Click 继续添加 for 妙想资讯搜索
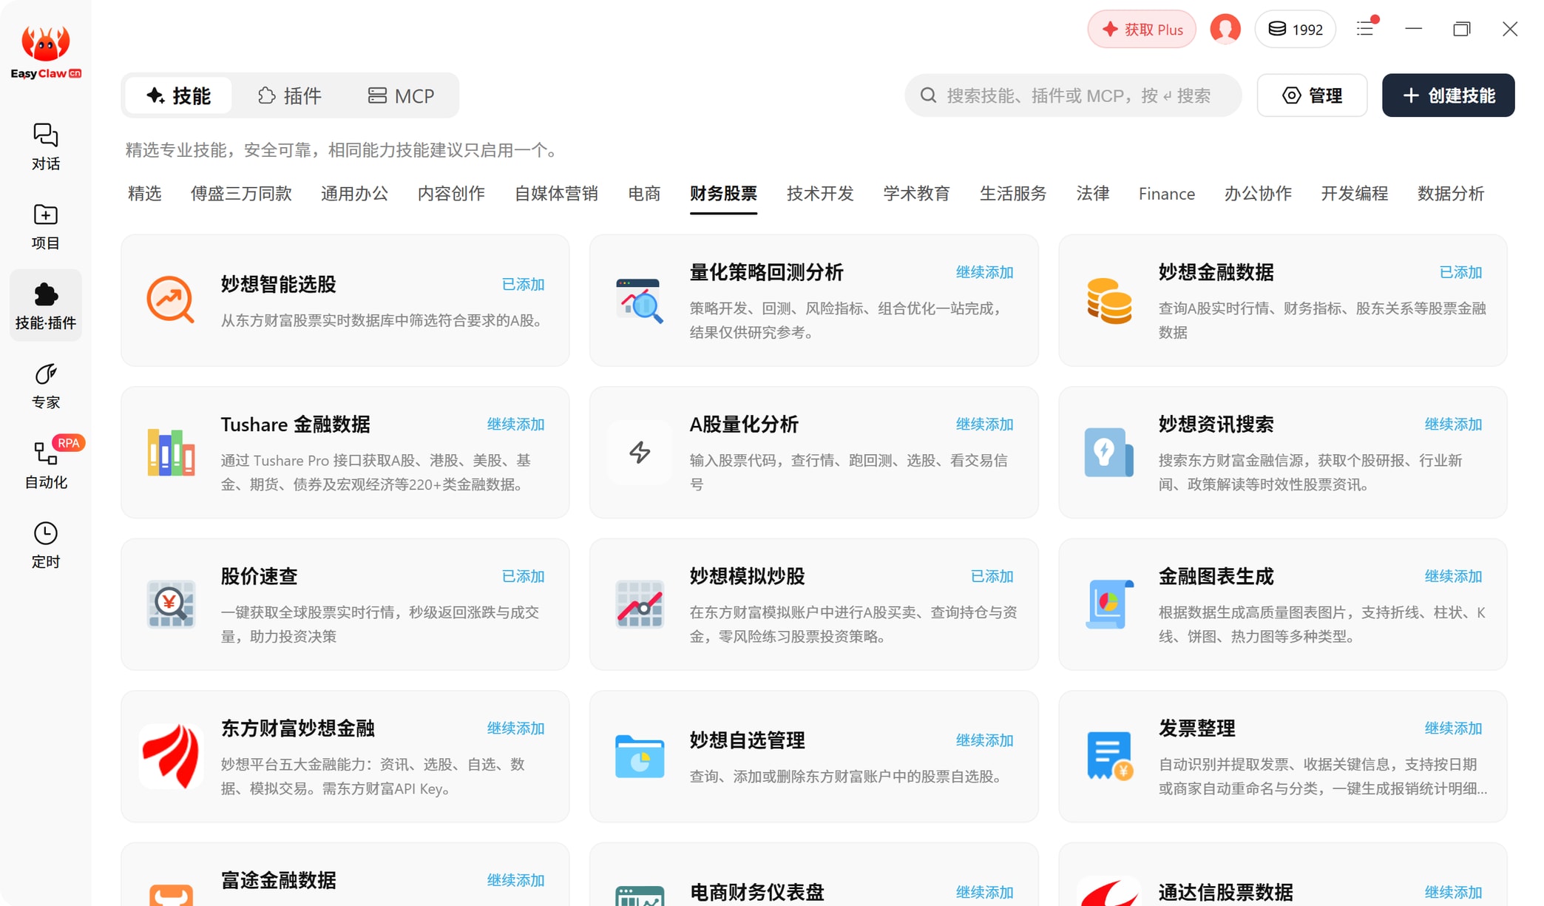The image size is (1544, 906). point(1453,425)
